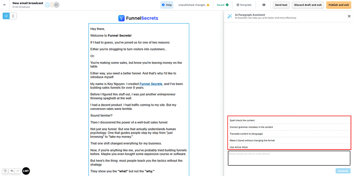Select Make it [tone] without changing format
353x176 pixels.
[x=289, y=141]
